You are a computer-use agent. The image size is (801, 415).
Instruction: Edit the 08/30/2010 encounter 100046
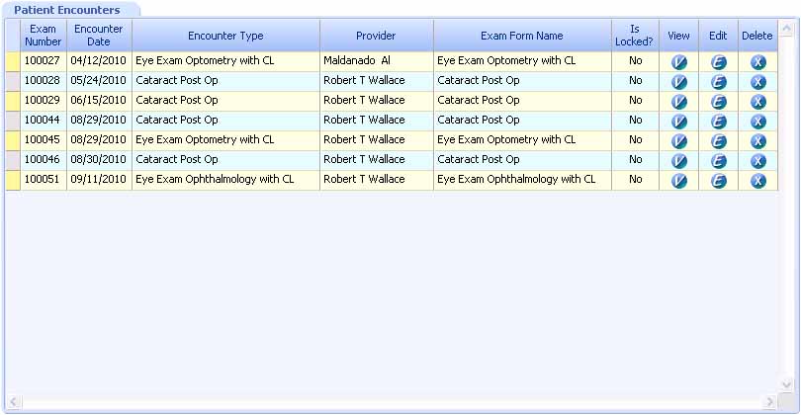point(718,161)
